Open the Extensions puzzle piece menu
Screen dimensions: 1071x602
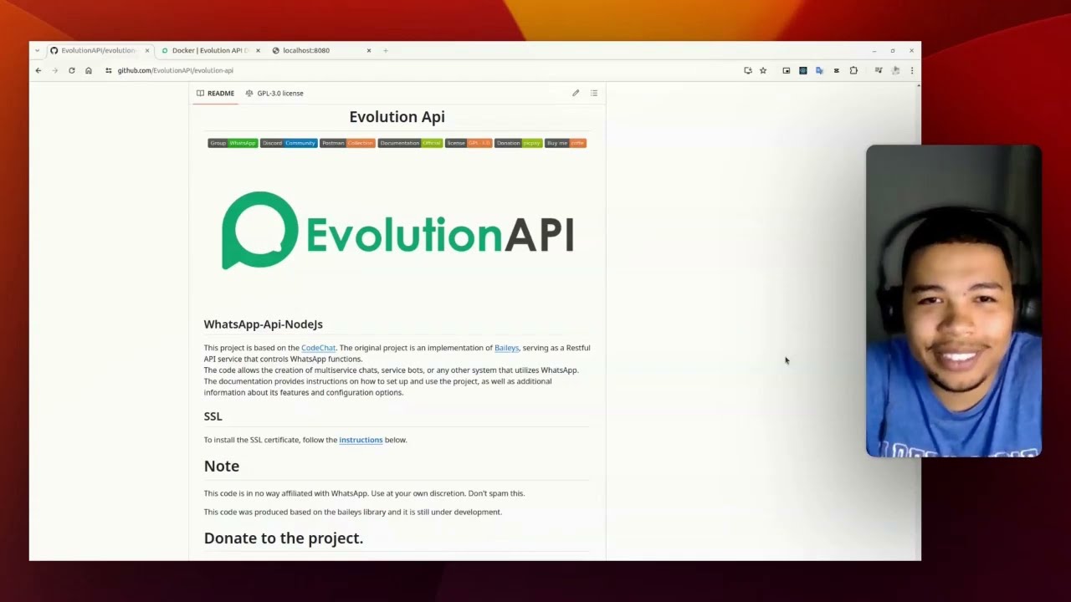coord(853,70)
